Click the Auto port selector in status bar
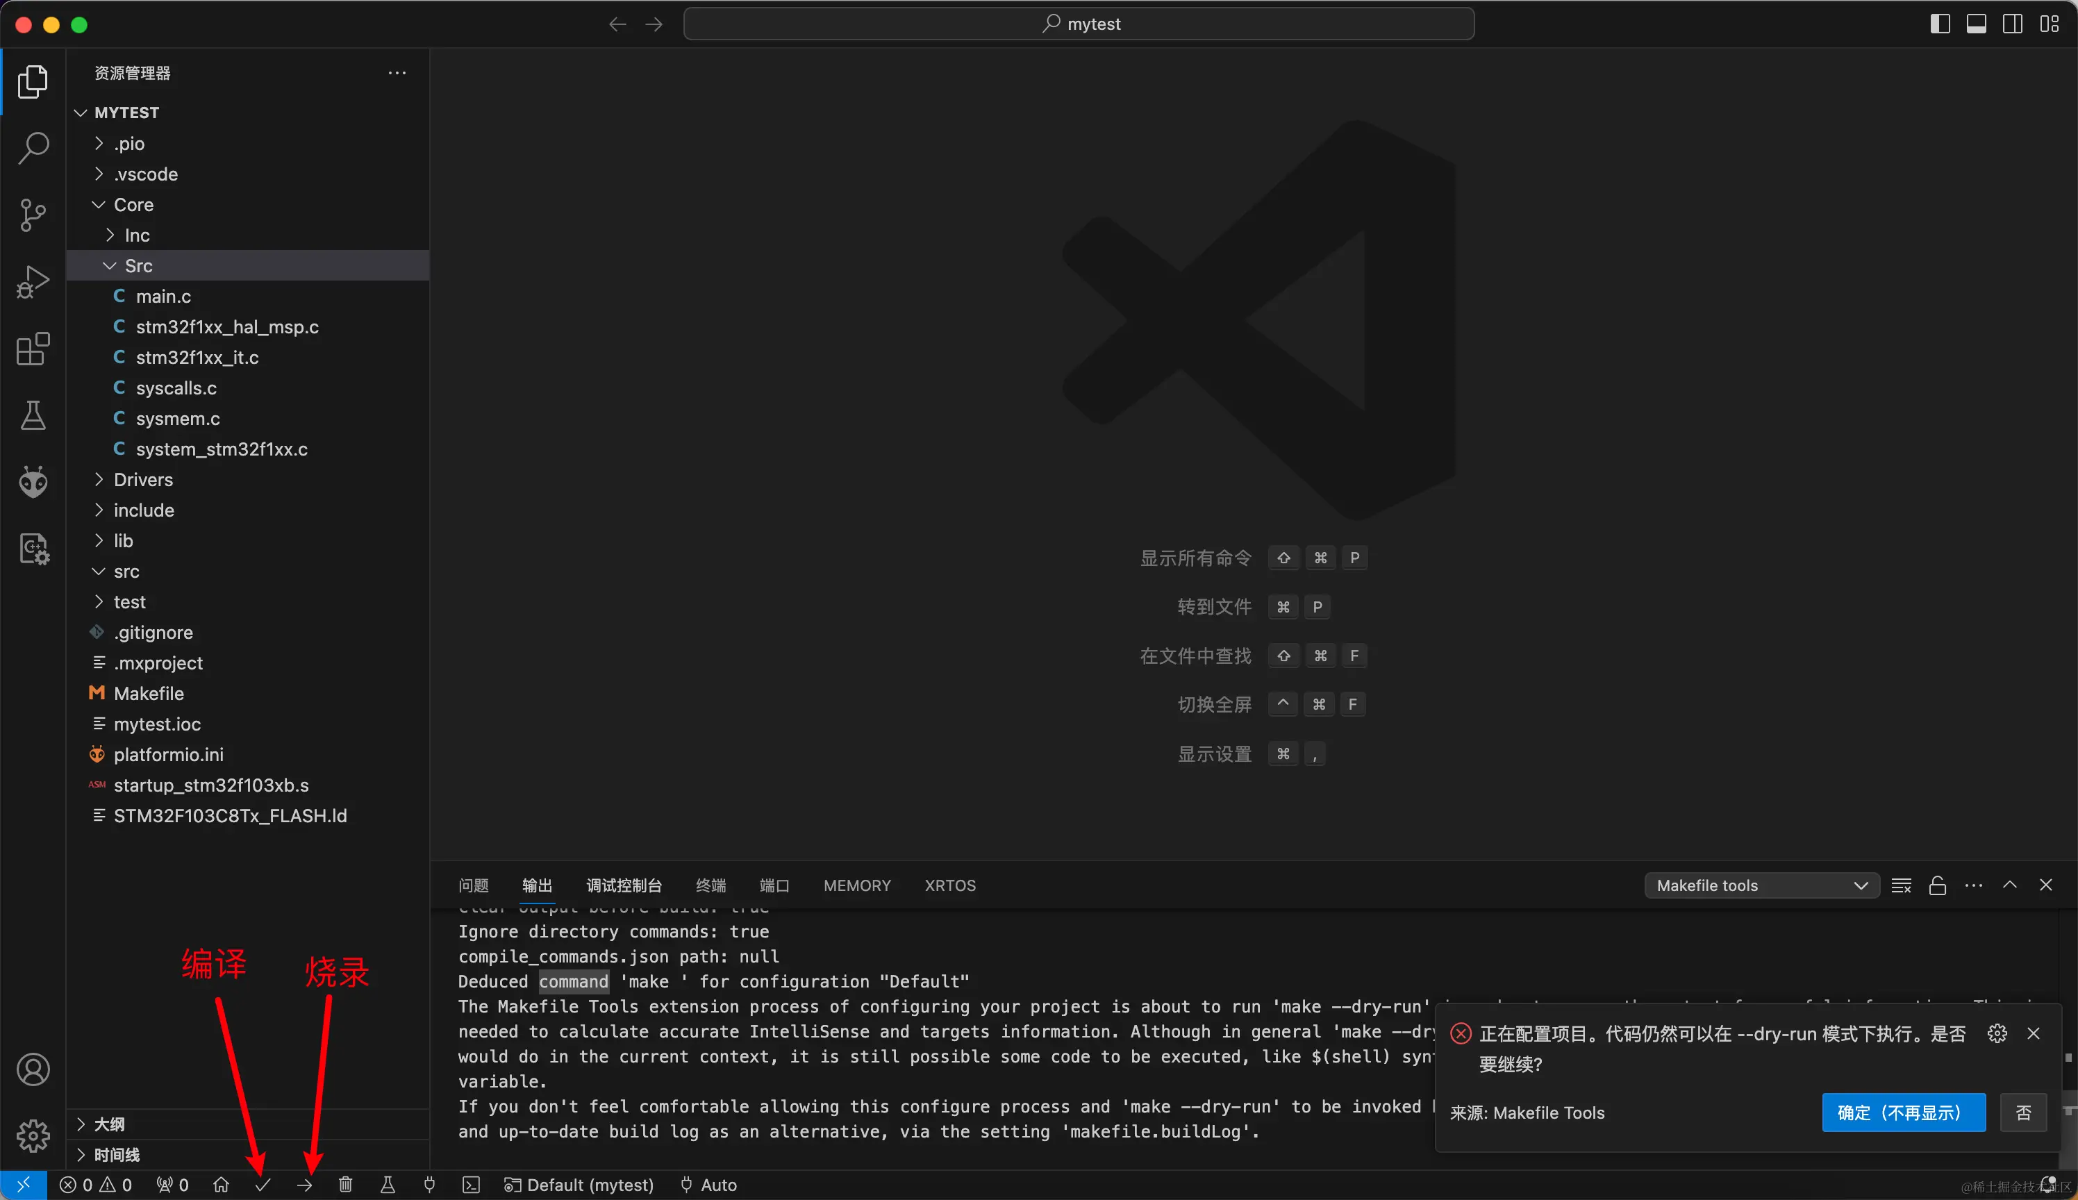Screen dimensions: 2078x1200 click(709, 1185)
